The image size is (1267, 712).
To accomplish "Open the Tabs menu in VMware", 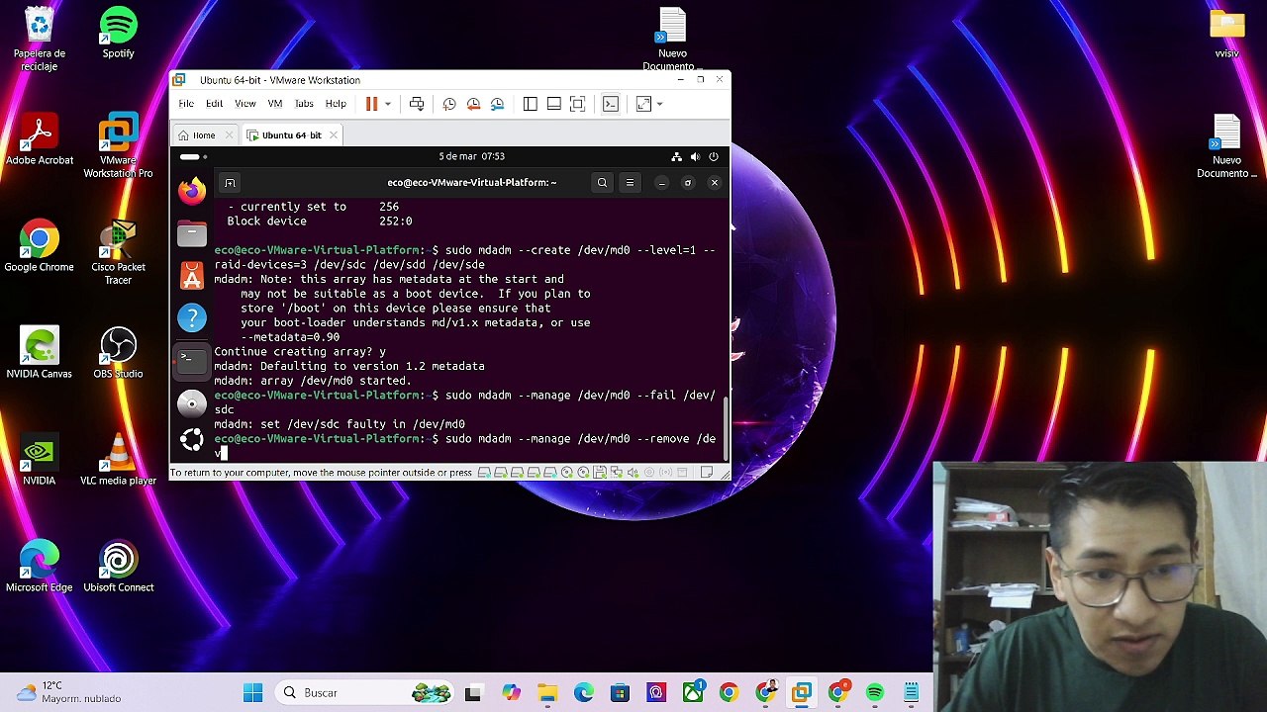I will click(304, 104).
